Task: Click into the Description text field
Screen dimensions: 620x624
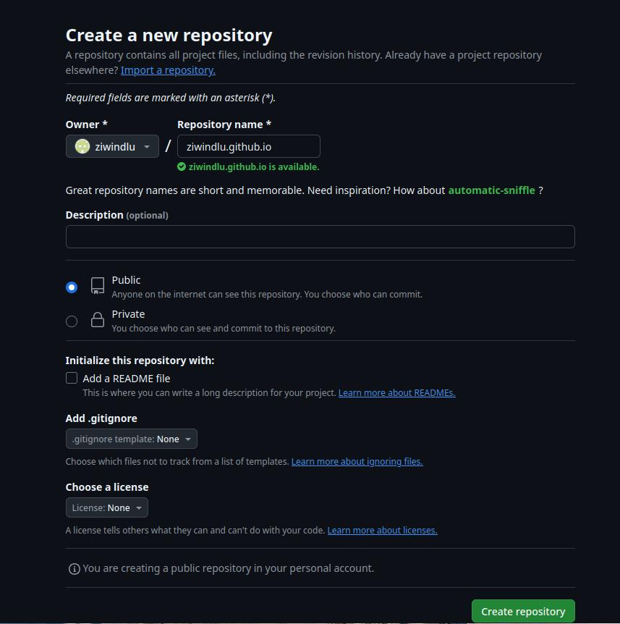Action: click(320, 237)
